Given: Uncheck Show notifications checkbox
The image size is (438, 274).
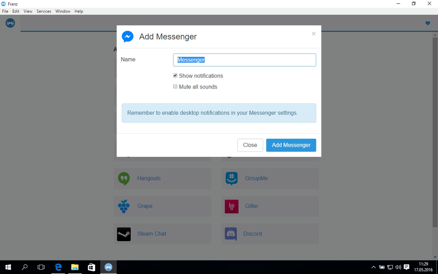Looking at the screenshot, I should [175, 75].
